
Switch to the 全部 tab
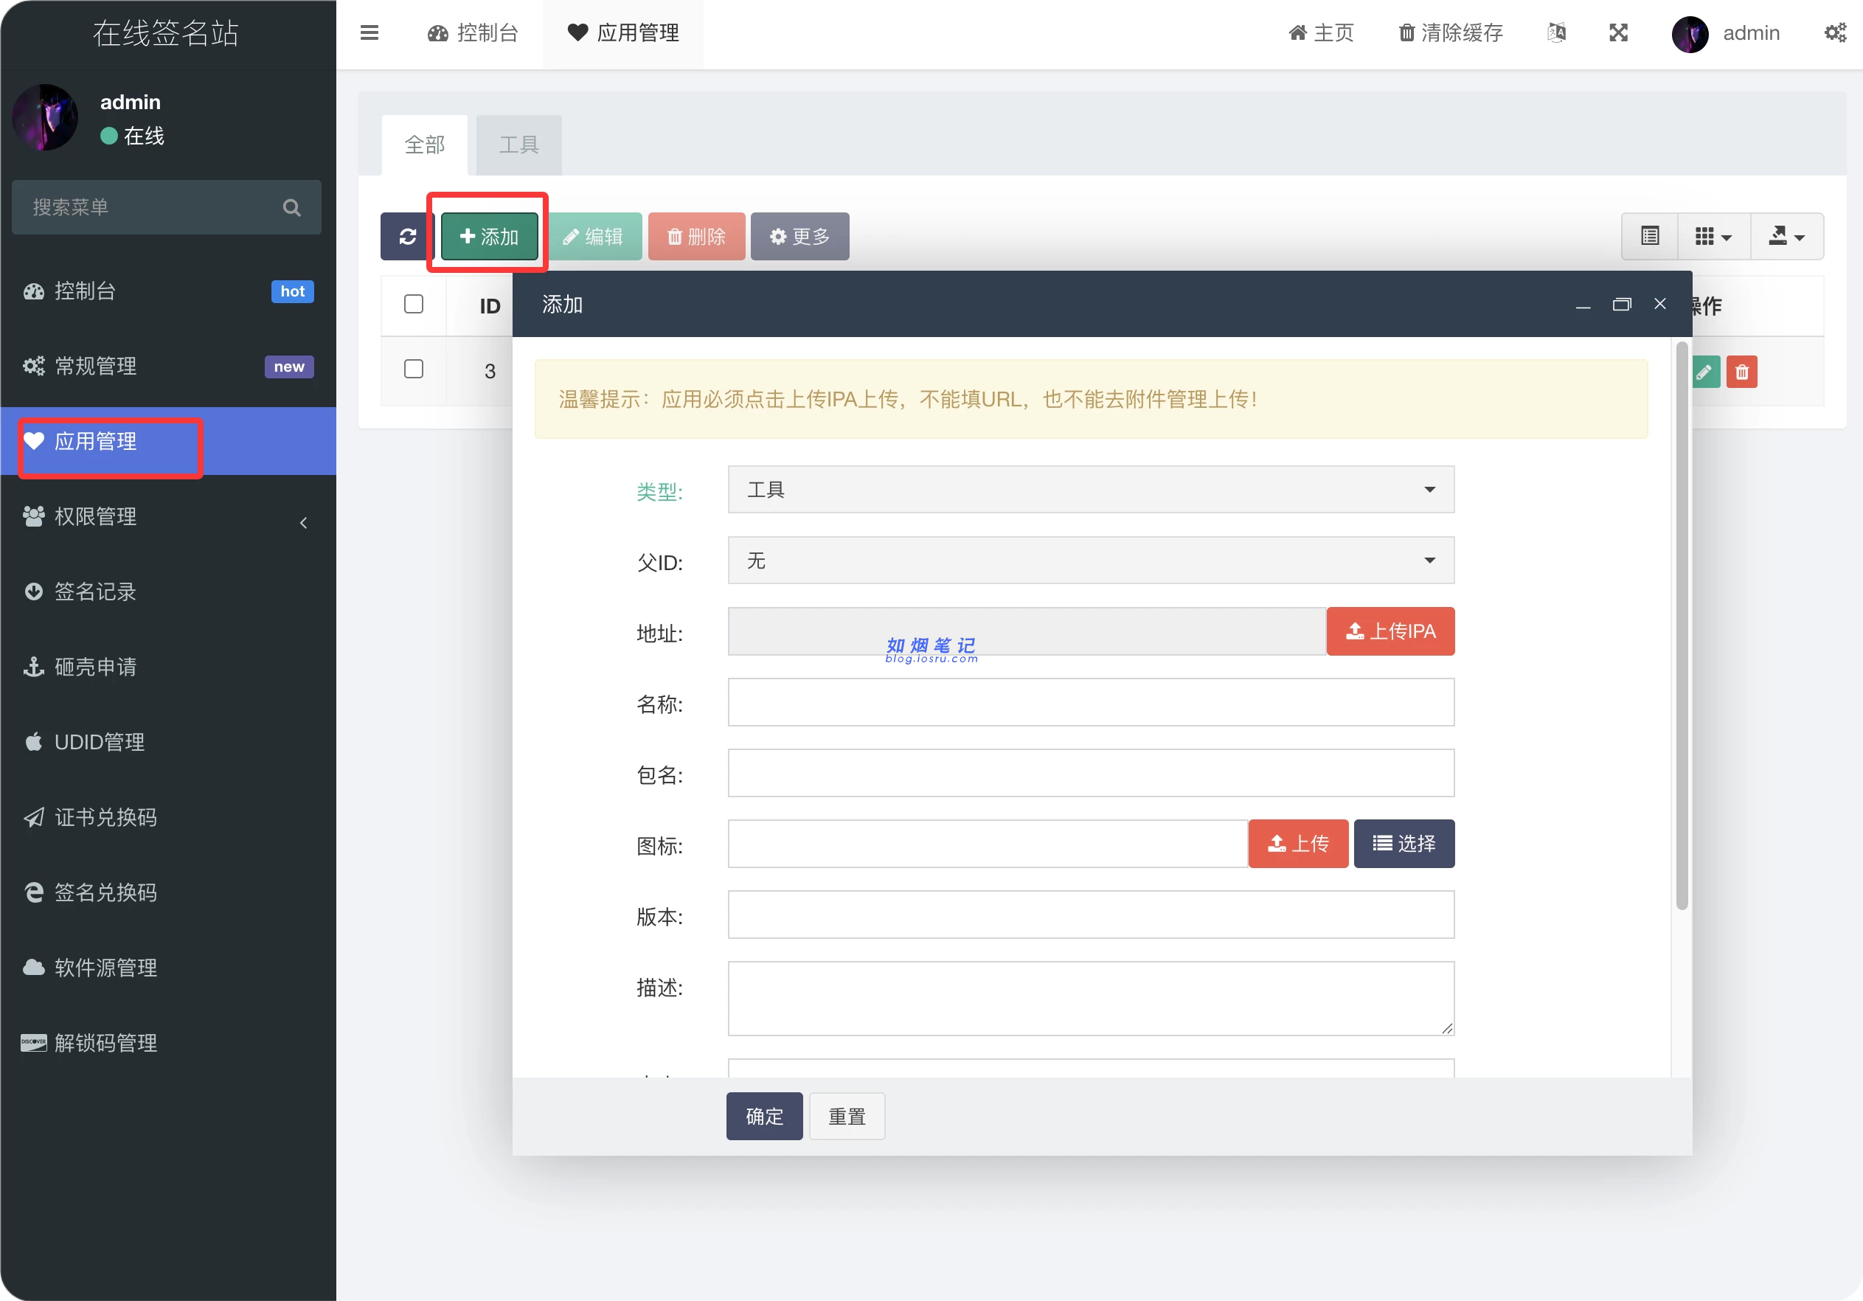[424, 145]
